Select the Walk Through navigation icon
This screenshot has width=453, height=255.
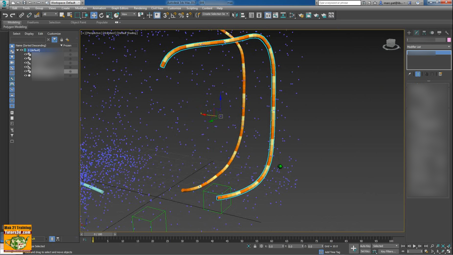coord(438,251)
